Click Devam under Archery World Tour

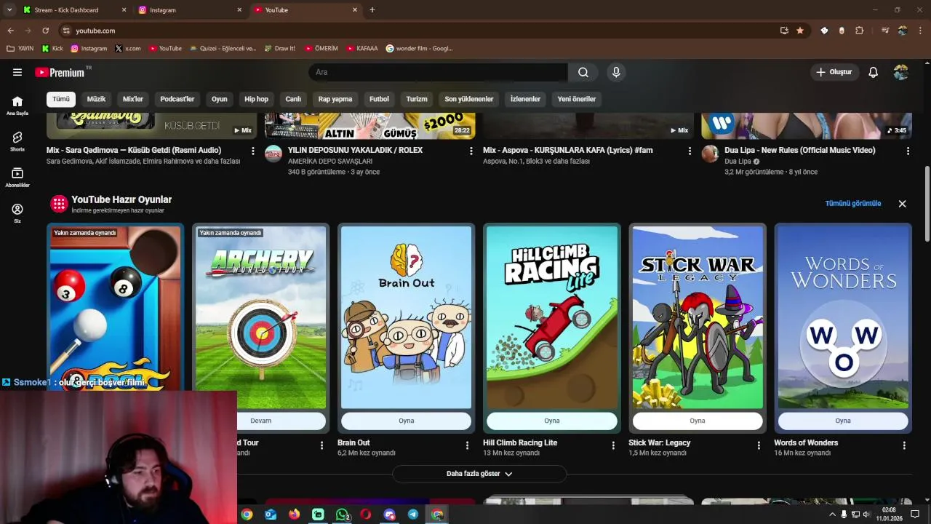click(281, 421)
